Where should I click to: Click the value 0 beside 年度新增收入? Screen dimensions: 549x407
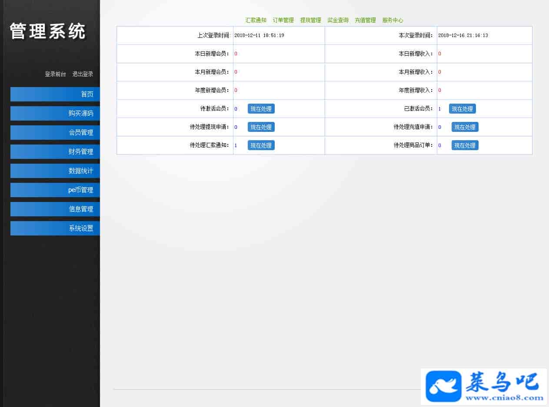tap(439, 90)
